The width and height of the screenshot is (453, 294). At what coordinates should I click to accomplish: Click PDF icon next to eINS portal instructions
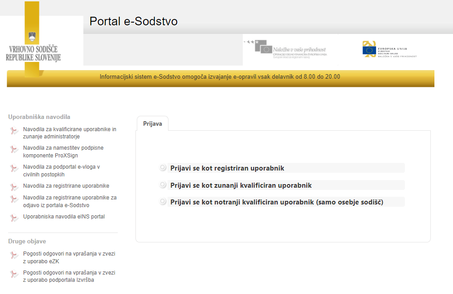coord(14,218)
